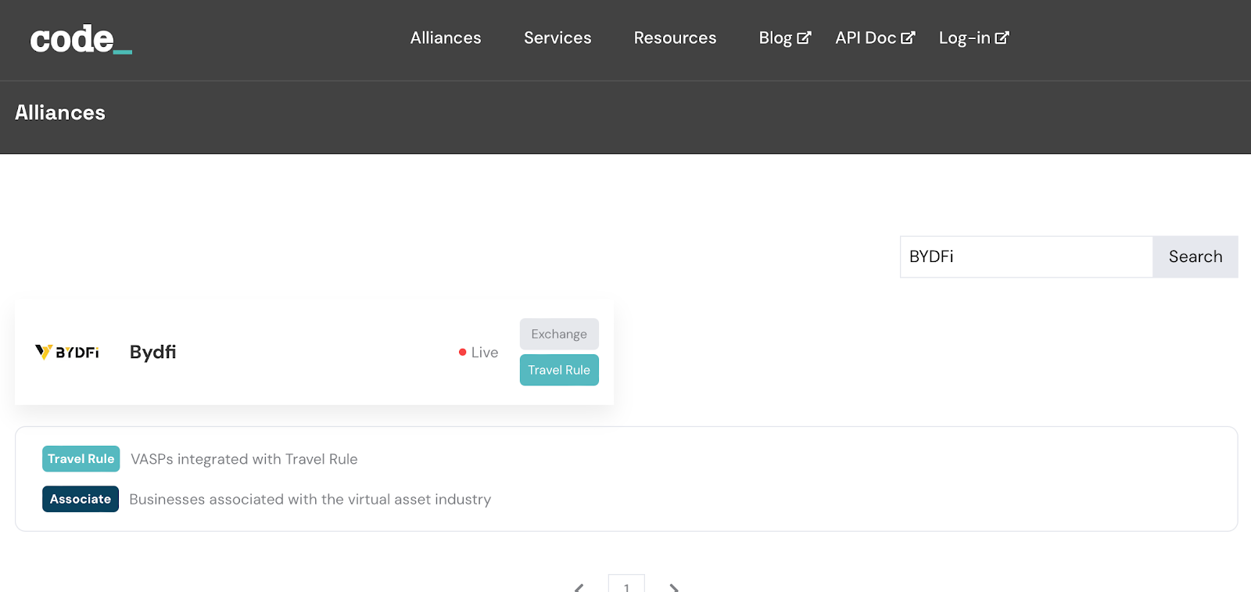1251x592 pixels.
Task: Click the Travel Rule tag on Bydfi card
Action: click(x=559, y=370)
